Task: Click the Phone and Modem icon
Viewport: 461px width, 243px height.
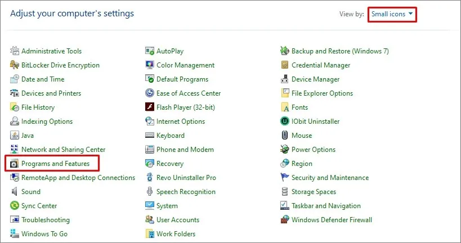Action: [x=150, y=150]
